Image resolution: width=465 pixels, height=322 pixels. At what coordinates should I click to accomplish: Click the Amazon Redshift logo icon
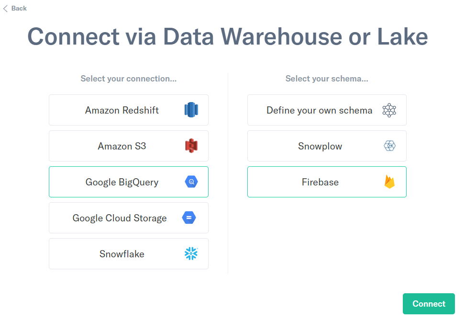point(191,110)
